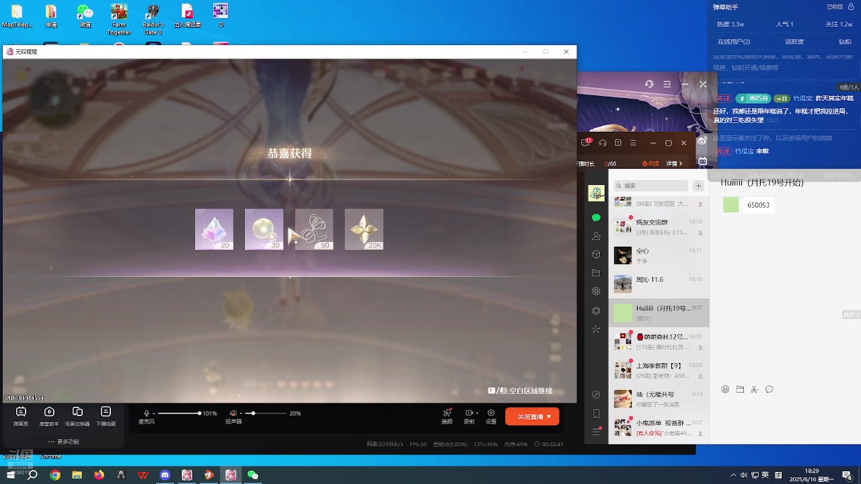Adjust the speaker volume slider at 20%

[266, 413]
